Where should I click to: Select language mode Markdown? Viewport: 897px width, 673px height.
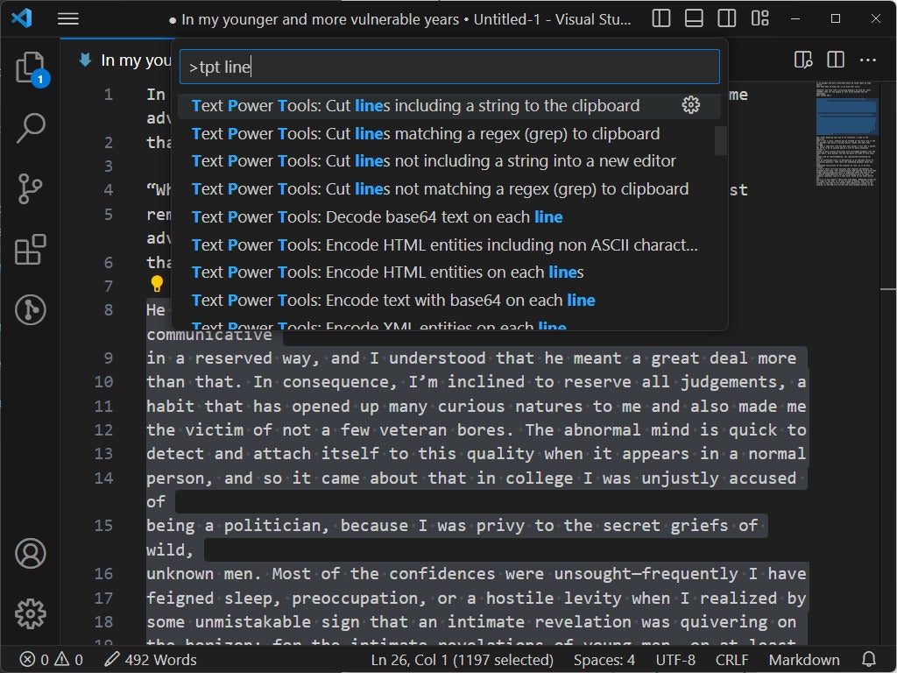point(804,659)
